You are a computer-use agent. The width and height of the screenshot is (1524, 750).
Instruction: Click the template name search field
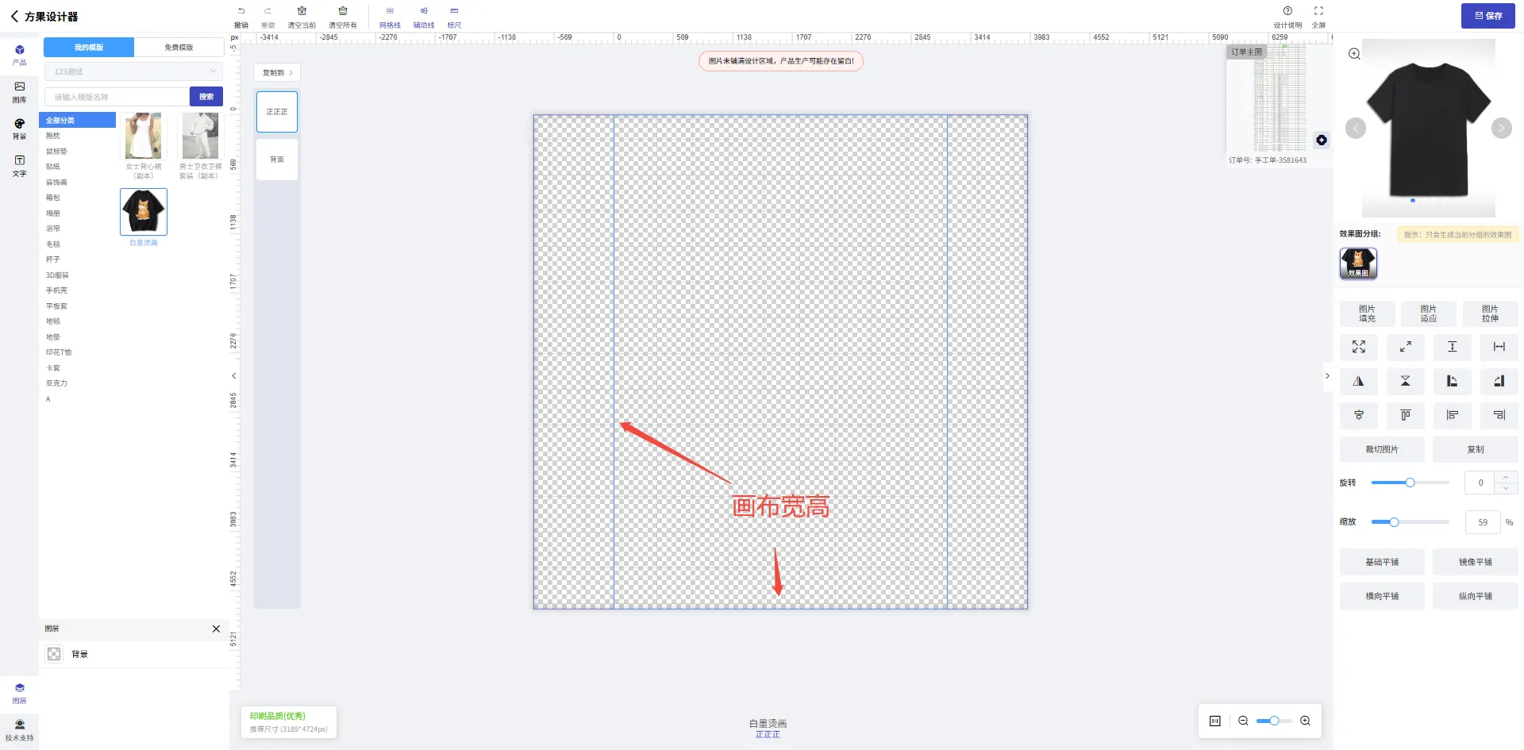click(x=117, y=97)
